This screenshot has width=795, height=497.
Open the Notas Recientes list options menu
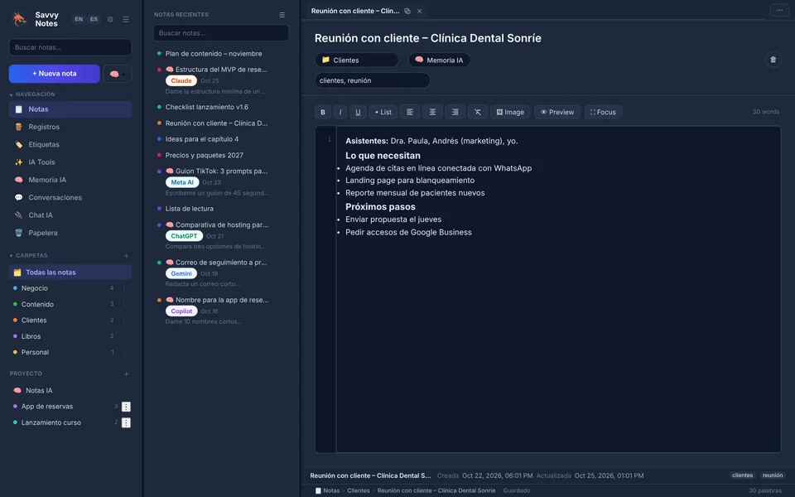pyautogui.click(x=282, y=15)
